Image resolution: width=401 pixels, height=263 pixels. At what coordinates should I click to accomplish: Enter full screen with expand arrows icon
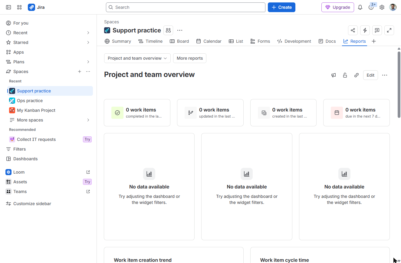(389, 30)
